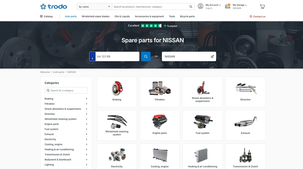This screenshot has width=303, height=169.
Task: Go to Tools section
Action: (172, 16)
